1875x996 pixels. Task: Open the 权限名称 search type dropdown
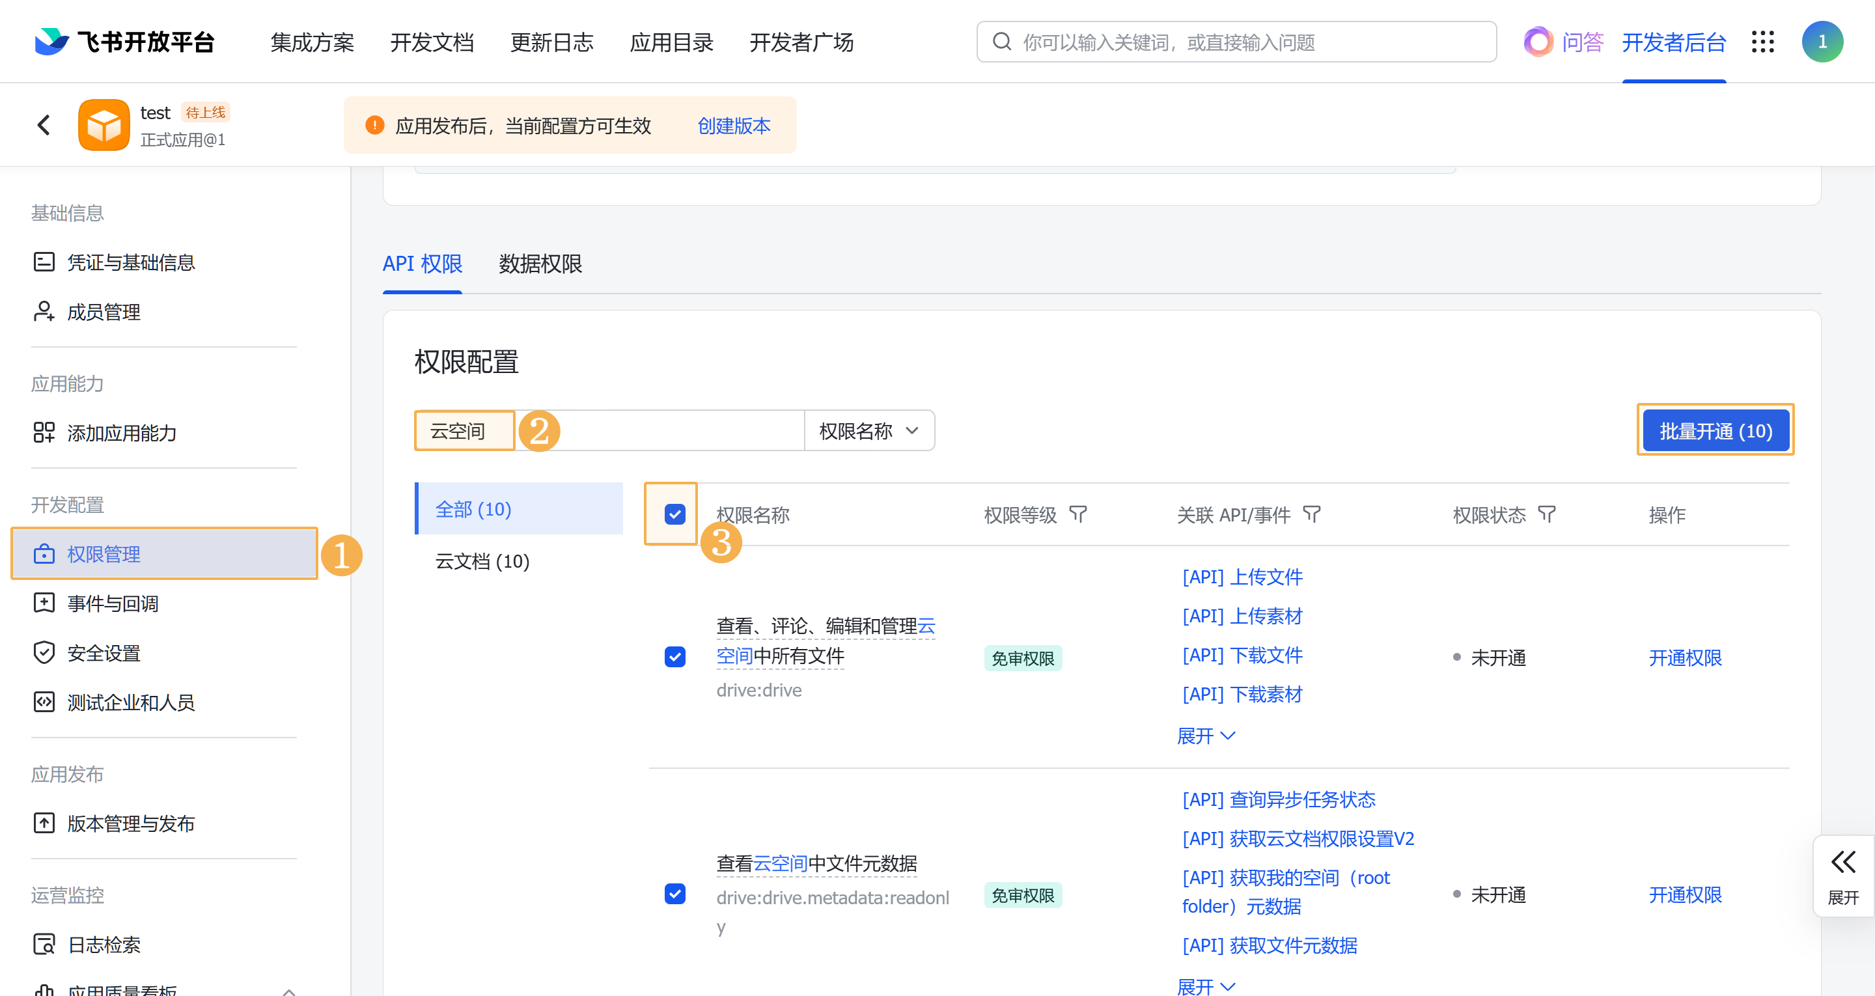(869, 430)
